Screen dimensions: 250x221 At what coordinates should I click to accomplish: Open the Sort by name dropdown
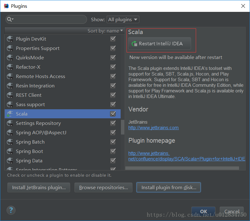(105, 31)
